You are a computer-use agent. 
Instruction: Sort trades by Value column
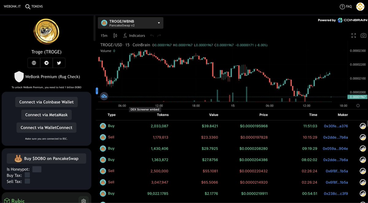point(214,115)
